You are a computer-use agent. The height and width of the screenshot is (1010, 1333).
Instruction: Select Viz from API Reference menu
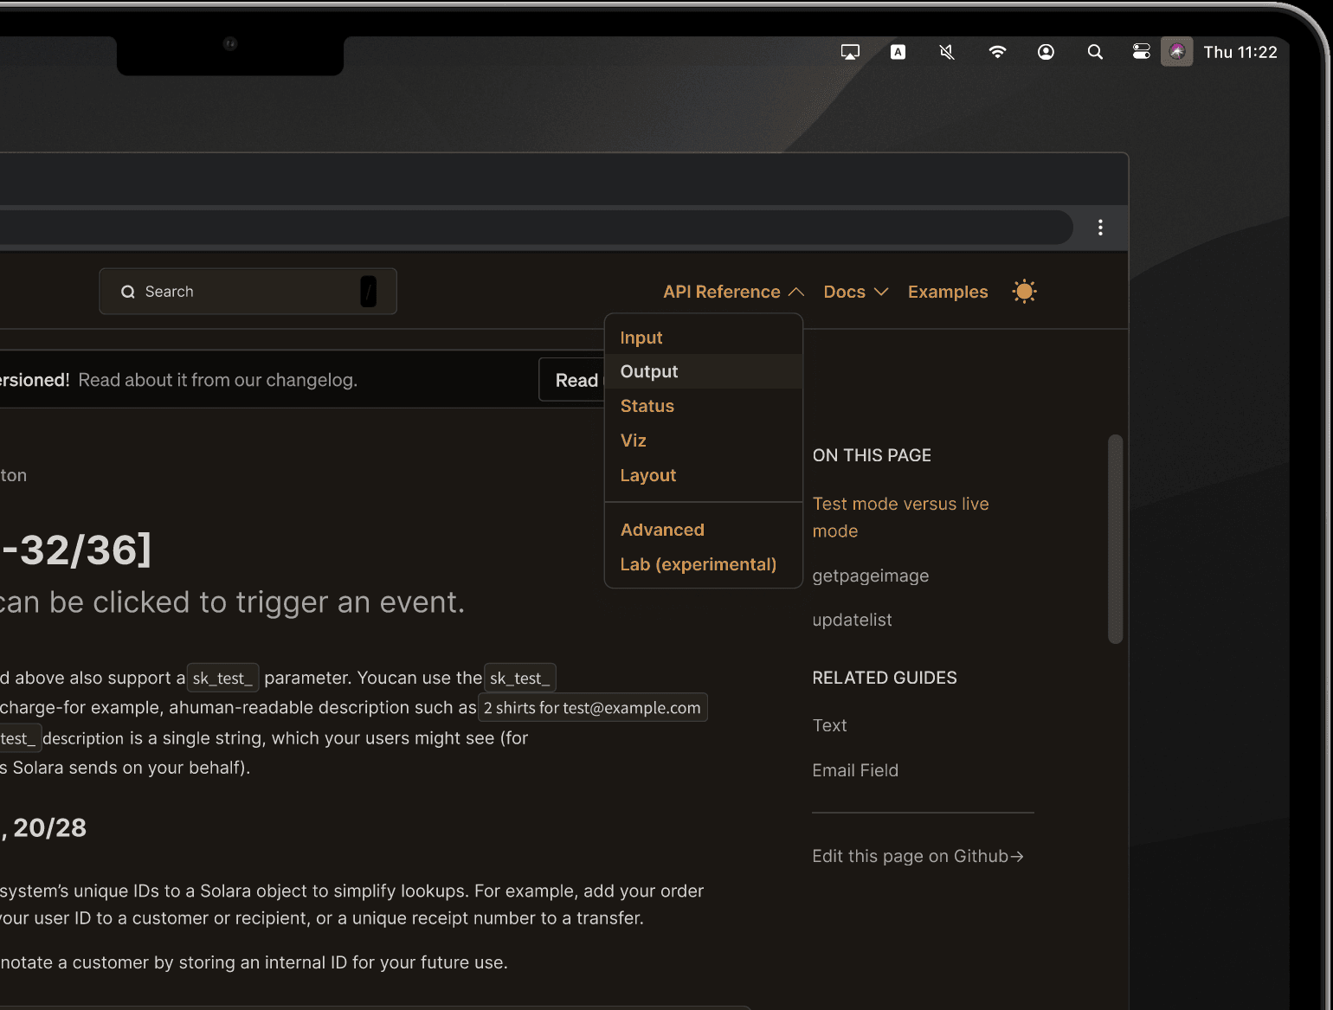point(704,441)
